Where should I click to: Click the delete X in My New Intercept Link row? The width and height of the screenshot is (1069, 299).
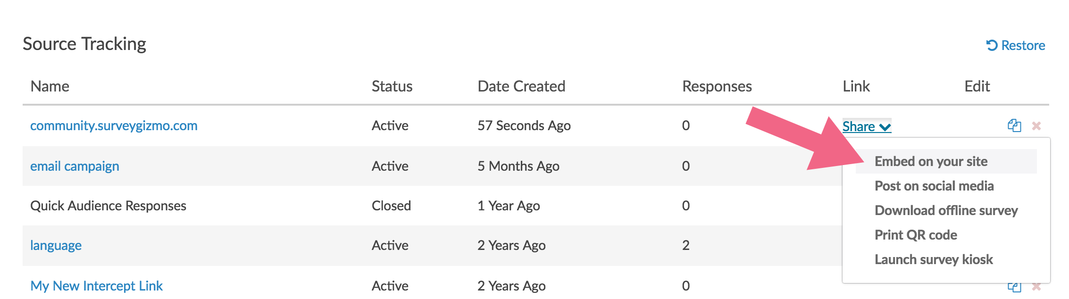[x=1036, y=287]
